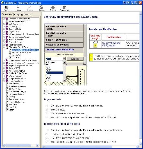The width and height of the screenshot is (143, 149).
Task: Expand the Wiring Diagrams node
Action: click(x=4, y=76)
